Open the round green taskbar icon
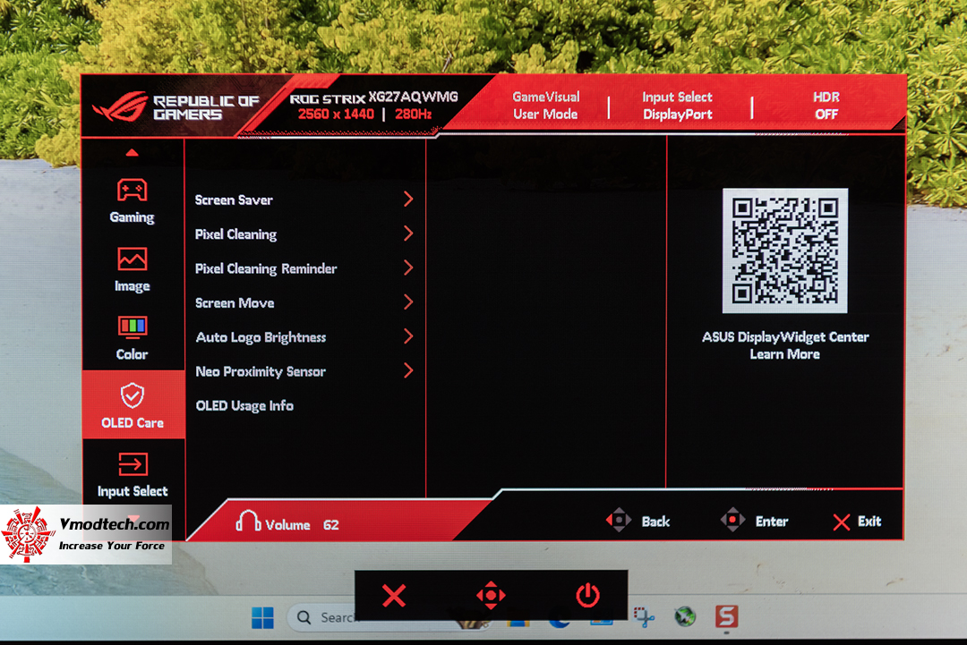 [685, 616]
